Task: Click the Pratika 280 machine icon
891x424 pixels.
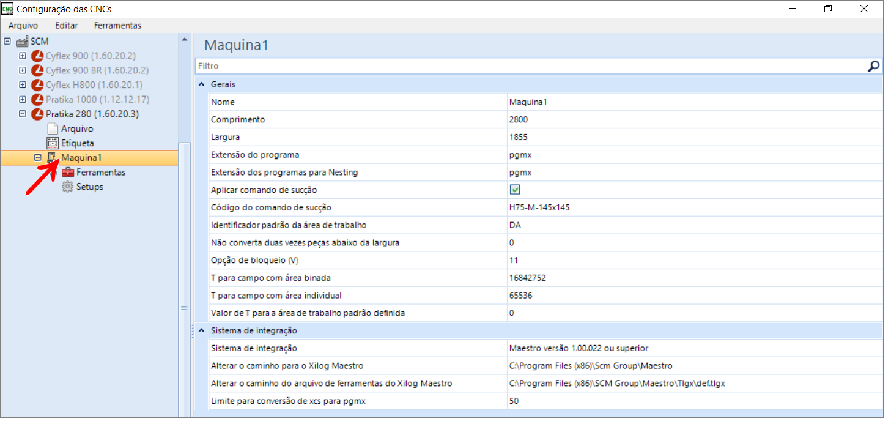Action: (x=38, y=114)
